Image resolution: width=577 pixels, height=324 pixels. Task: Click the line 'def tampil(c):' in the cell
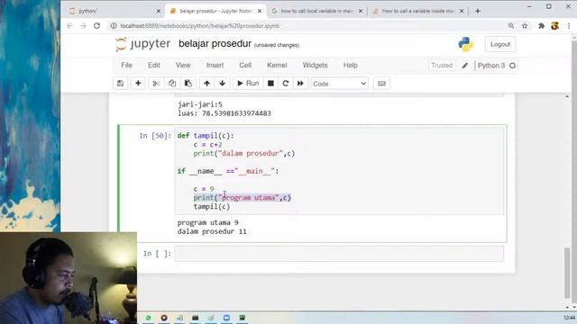coord(206,136)
